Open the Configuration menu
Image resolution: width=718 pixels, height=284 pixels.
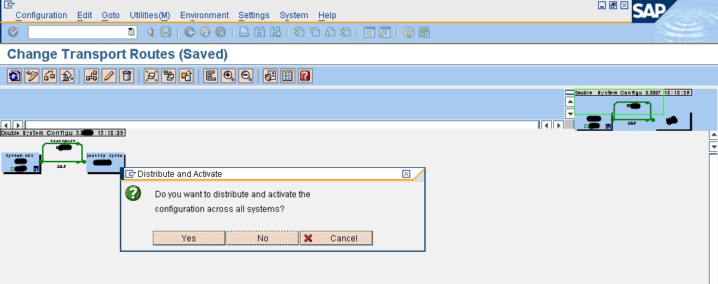click(x=41, y=15)
